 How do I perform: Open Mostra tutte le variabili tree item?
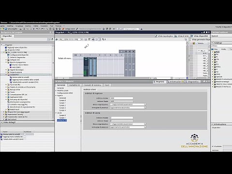click(x=21, y=77)
